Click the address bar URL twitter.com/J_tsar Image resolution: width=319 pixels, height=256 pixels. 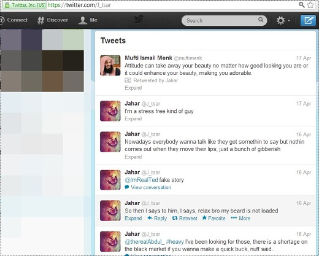[79, 5]
